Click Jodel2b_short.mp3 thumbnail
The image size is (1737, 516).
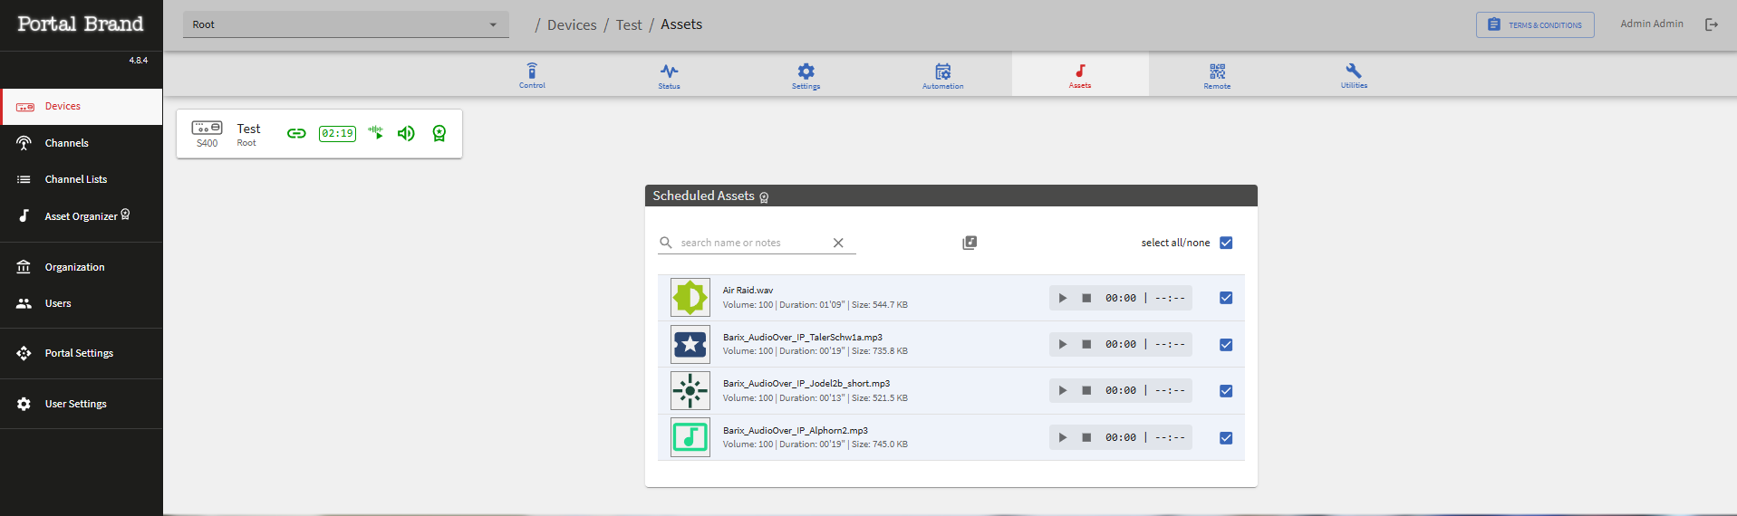pos(690,391)
